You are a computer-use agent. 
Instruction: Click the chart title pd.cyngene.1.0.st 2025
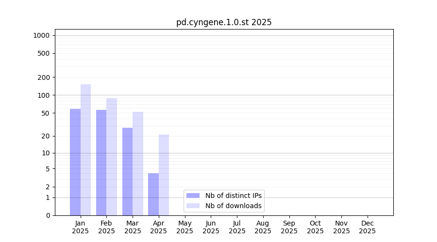pos(224,22)
